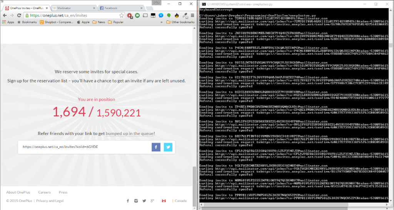
Task: Open OnePlus Google Plus footer icon
Action: (x=152, y=201)
